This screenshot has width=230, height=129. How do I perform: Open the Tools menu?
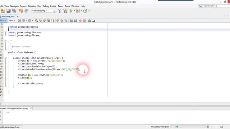click(x=67, y=6)
